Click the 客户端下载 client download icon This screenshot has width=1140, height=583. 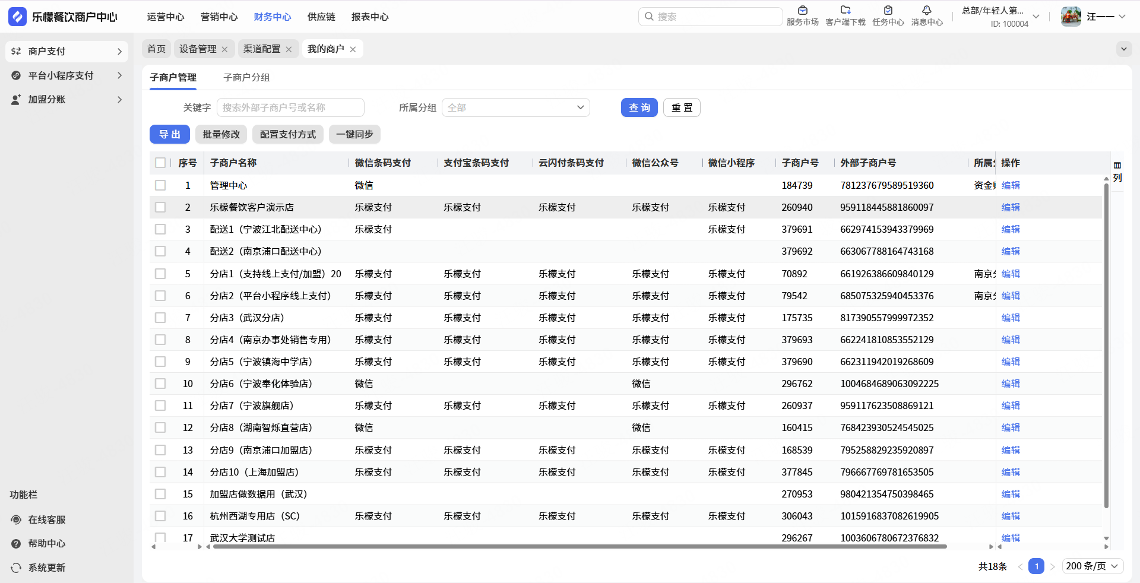pos(845,11)
